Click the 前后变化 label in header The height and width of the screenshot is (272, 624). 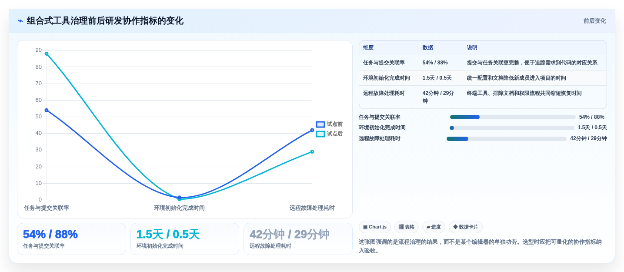(x=594, y=21)
